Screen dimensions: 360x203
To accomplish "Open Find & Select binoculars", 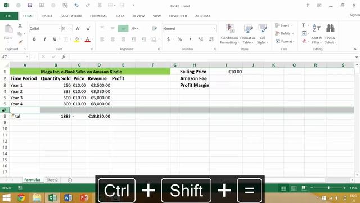I will 330,33.
